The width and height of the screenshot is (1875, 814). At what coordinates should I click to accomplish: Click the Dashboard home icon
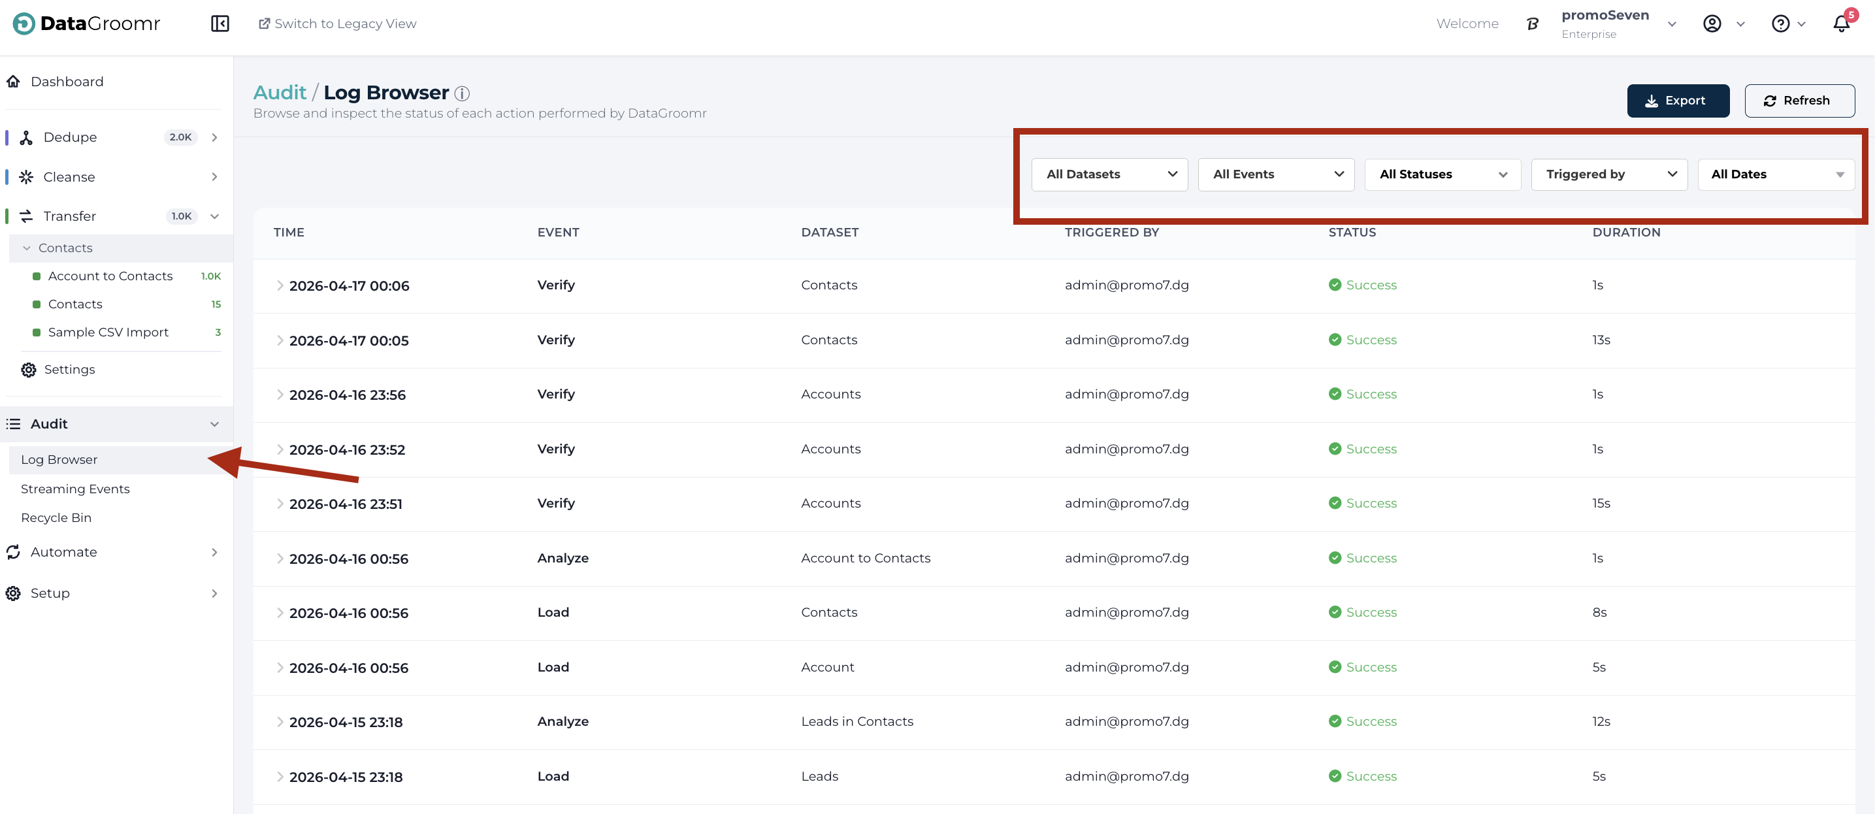(x=13, y=82)
